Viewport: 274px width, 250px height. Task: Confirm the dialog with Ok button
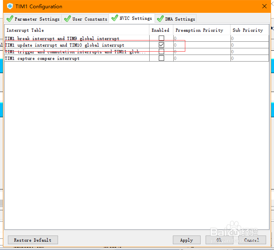(x=219, y=240)
